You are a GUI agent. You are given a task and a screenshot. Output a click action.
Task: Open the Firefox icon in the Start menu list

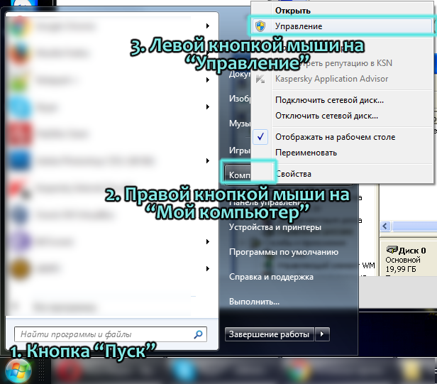coord(19,53)
